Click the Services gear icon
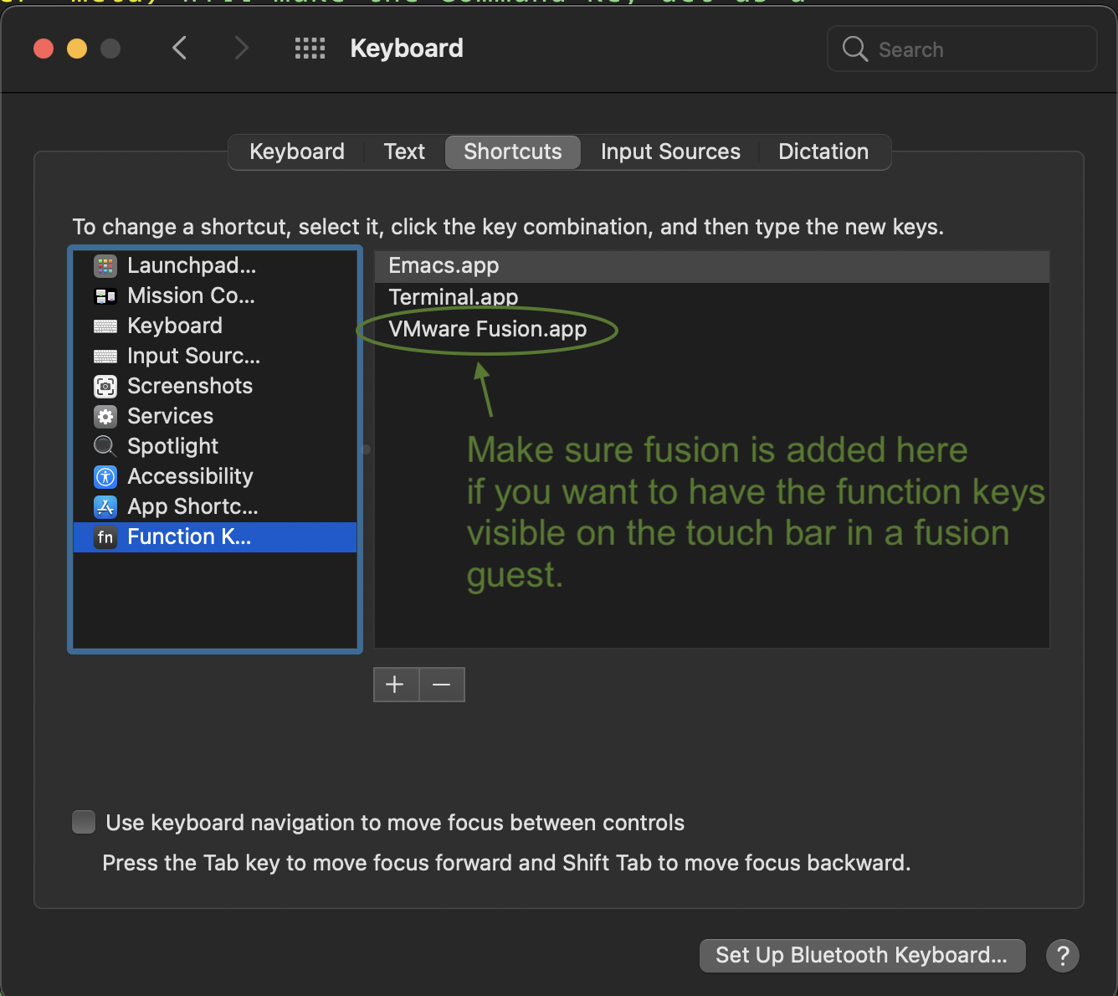The width and height of the screenshot is (1118, 996). point(105,417)
